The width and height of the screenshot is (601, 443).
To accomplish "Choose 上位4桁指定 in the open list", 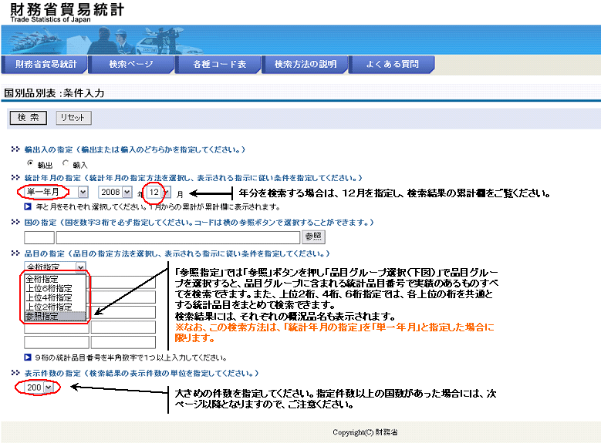I will pos(49,297).
